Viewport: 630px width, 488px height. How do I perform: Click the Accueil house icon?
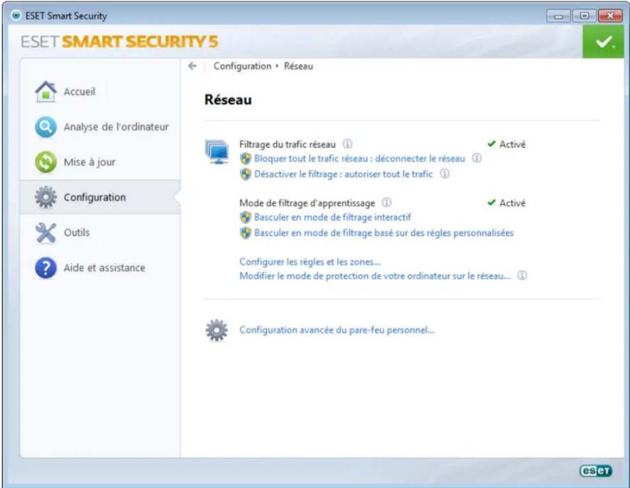45,92
